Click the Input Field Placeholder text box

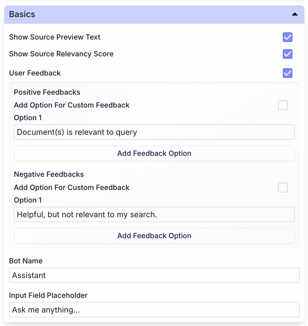tap(154, 310)
